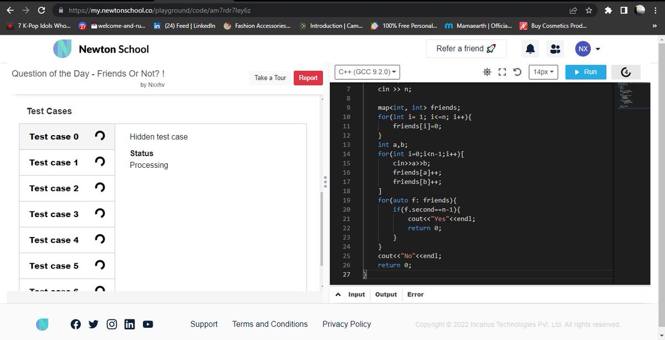The width and height of the screenshot is (665, 340).
Task: Open the community people icon
Action: tap(555, 49)
